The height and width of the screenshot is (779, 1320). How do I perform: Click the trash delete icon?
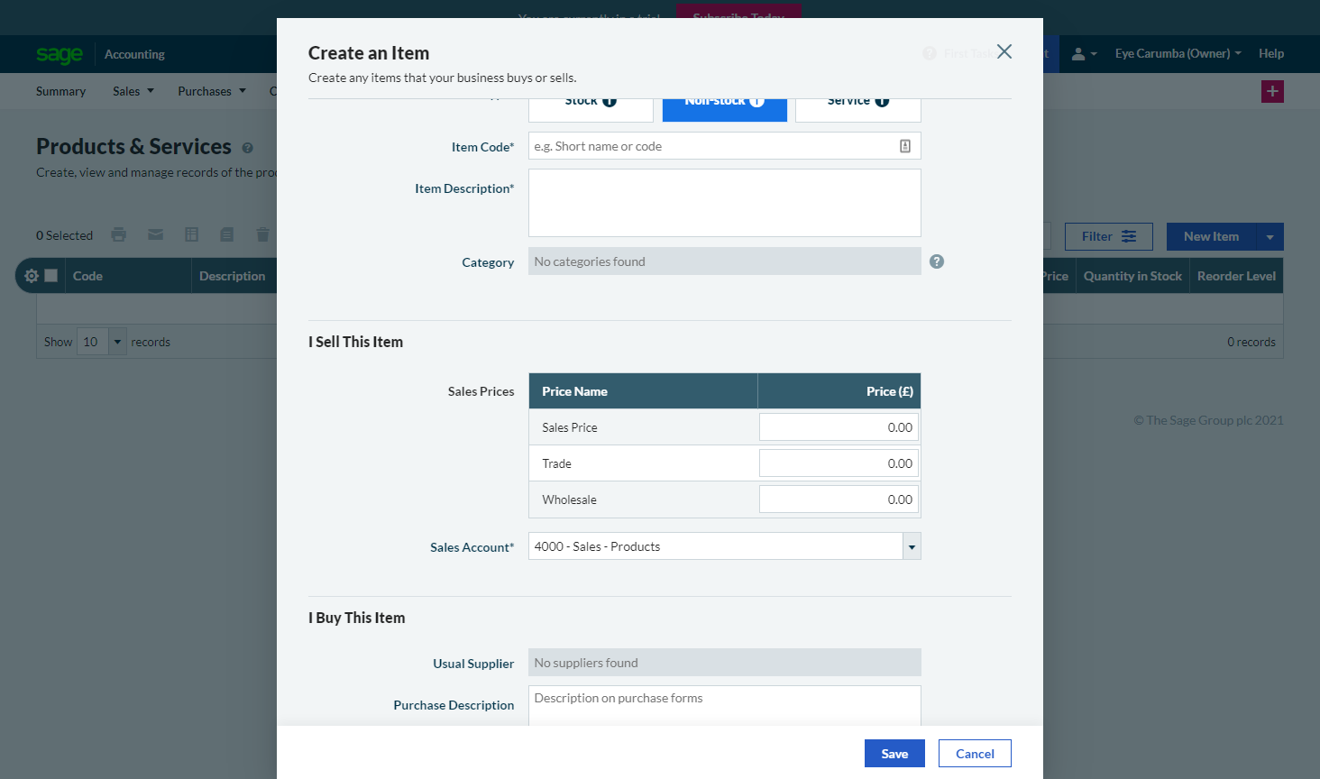262,235
